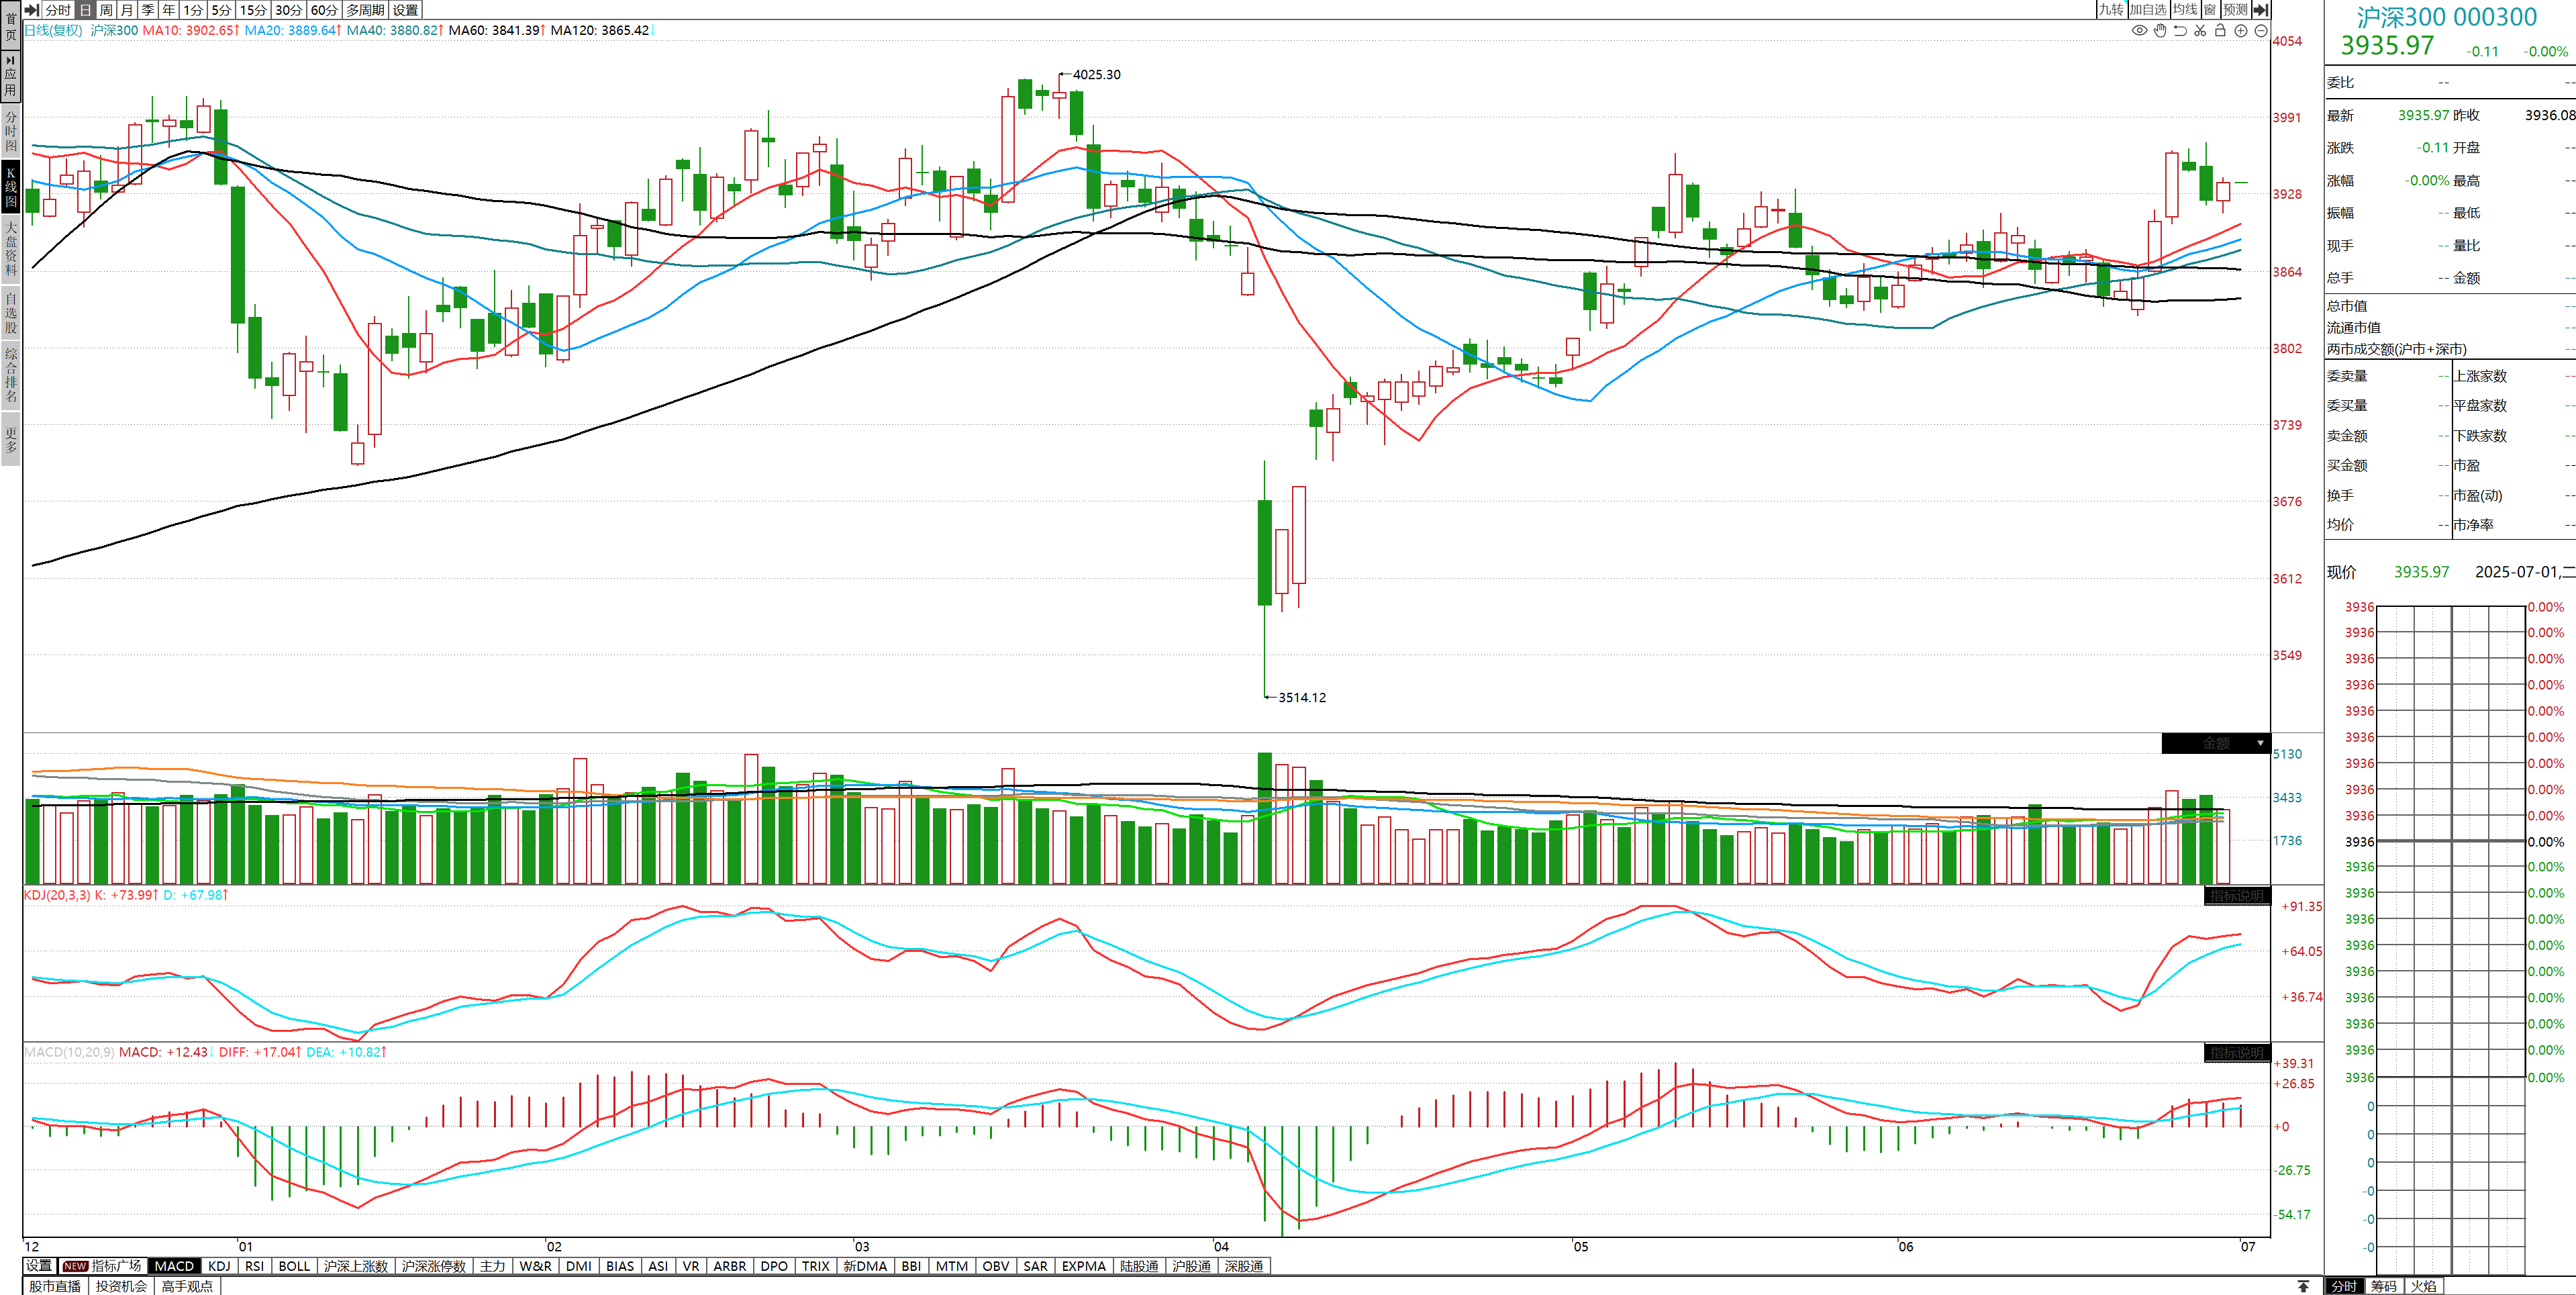Select the 5分 period
The image size is (2576, 1295).
click(x=221, y=10)
